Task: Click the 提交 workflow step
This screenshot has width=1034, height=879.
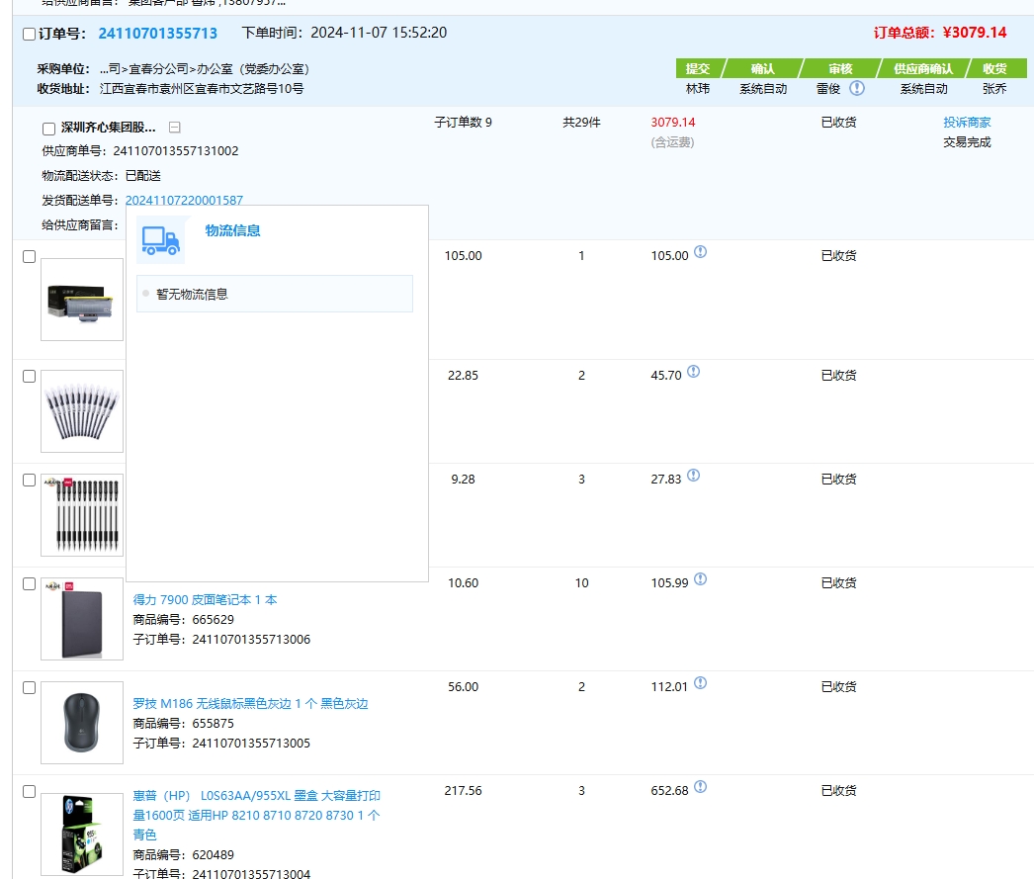Action: pyautogui.click(x=698, y=68)
